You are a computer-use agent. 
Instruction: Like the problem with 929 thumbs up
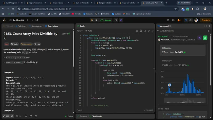click(x=6, y=116)
